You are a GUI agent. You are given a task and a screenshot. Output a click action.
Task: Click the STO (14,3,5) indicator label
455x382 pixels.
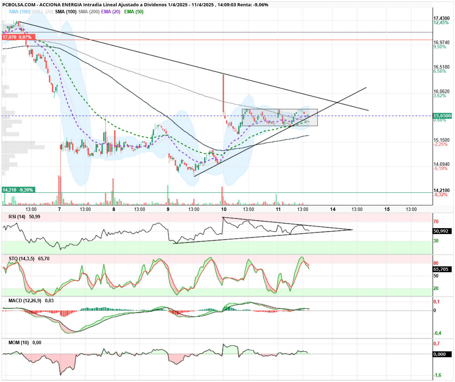(21, 259)
